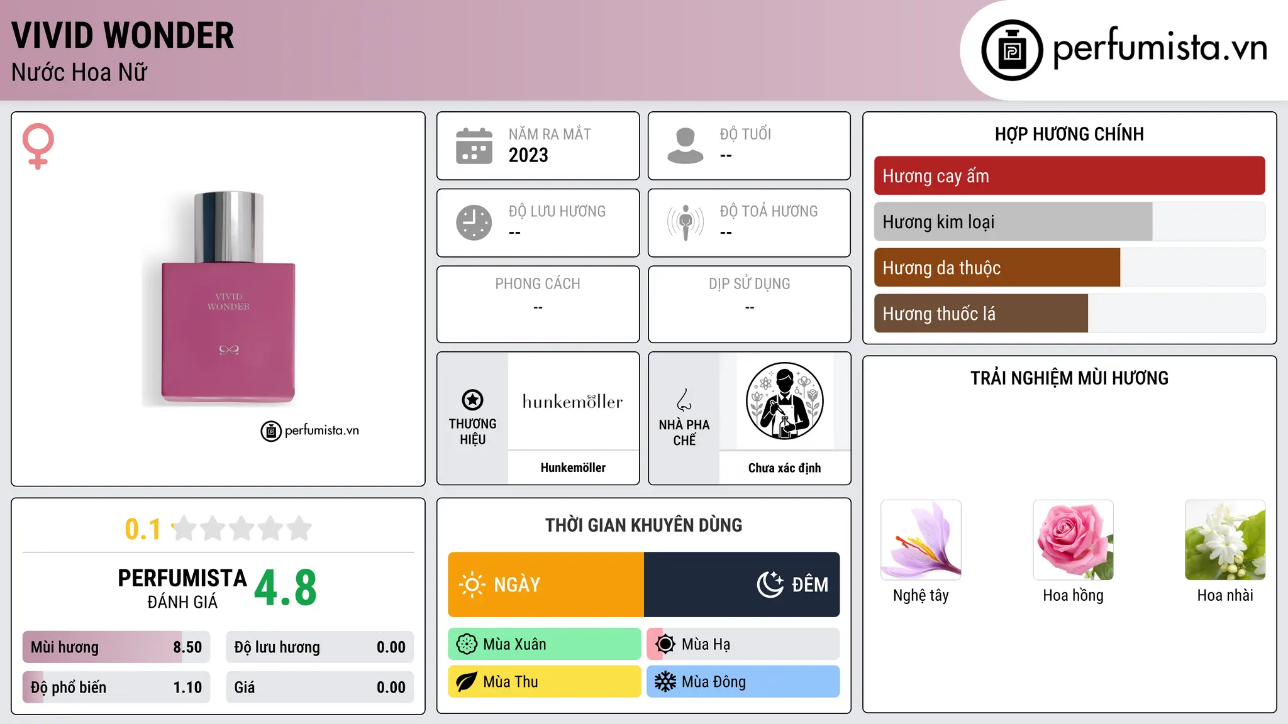Click the orange 0.1 user rating
Viewport: 1288px width, 724px height.
click(143, 529)
